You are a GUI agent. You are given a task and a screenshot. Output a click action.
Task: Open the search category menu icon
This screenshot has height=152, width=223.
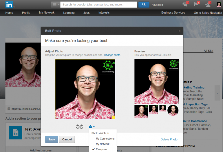[x=56, y=5]
